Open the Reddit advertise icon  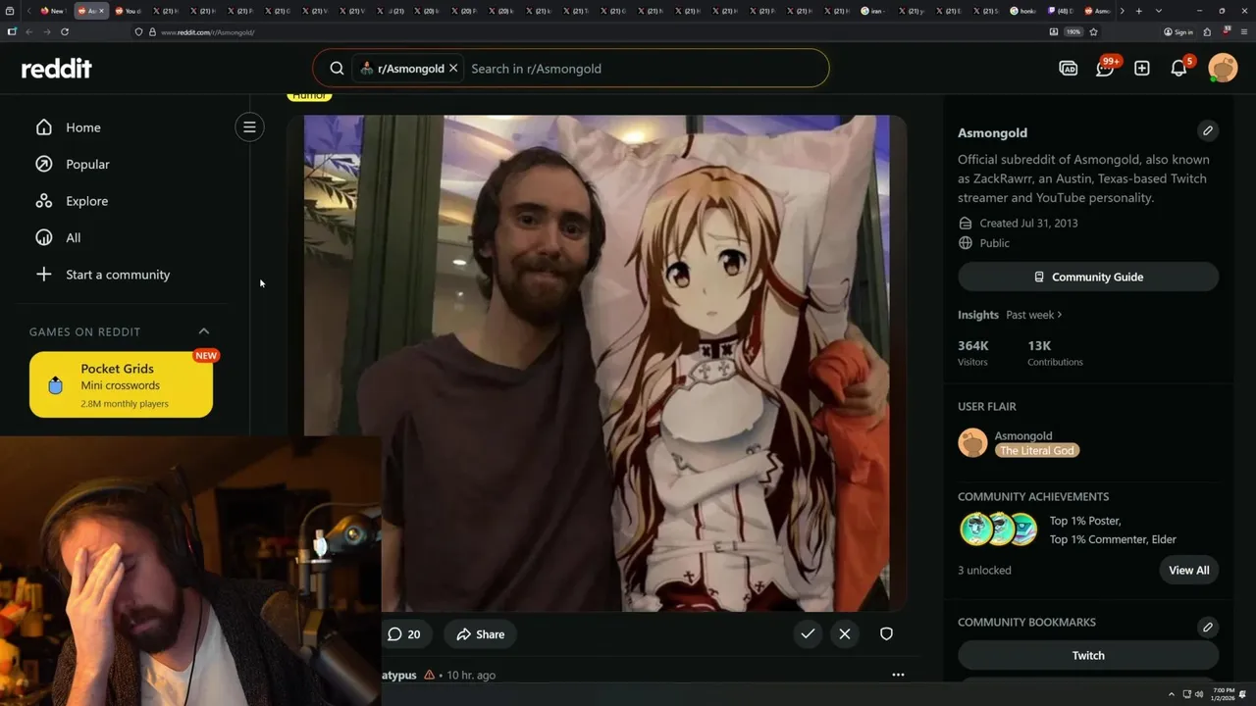click(1069, 68)
